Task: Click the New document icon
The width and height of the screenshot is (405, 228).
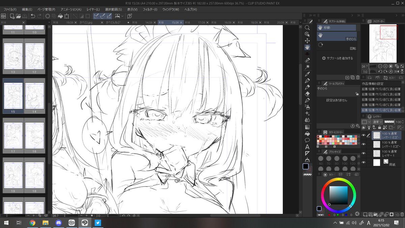Action: coord(12,16)
